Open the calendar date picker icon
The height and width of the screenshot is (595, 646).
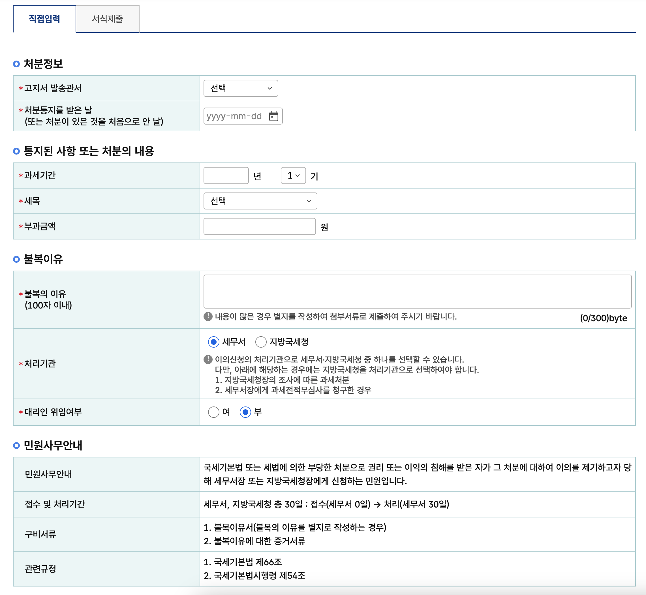click(x=273, y=116)
